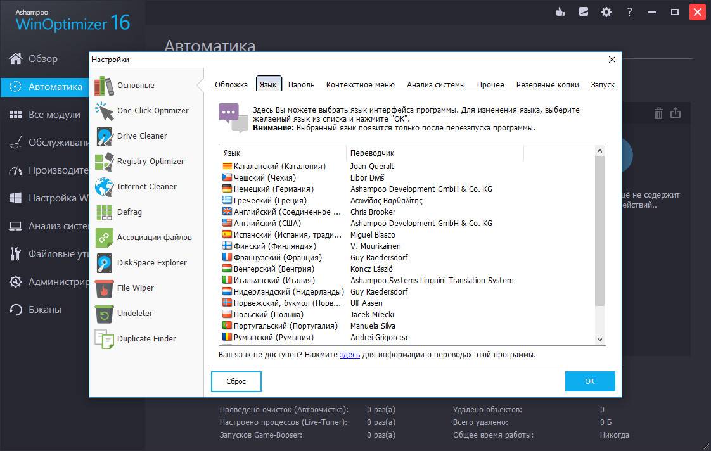Select Английский (США) language row
This screenshot has width=711, height=451.
coord(407,224)
